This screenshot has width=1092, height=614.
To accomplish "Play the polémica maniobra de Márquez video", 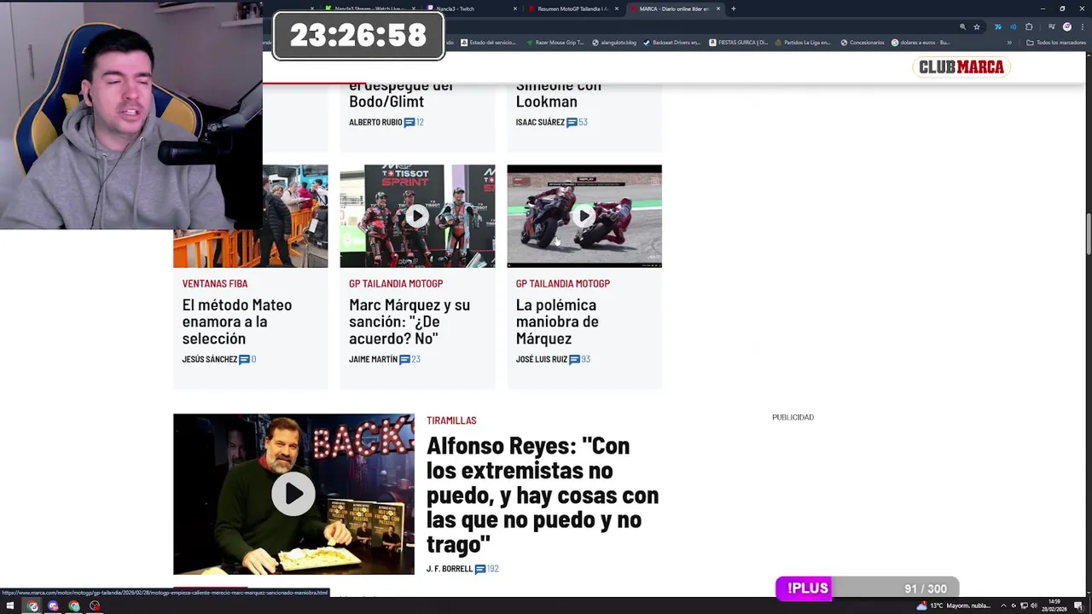I will pos(584,217).
